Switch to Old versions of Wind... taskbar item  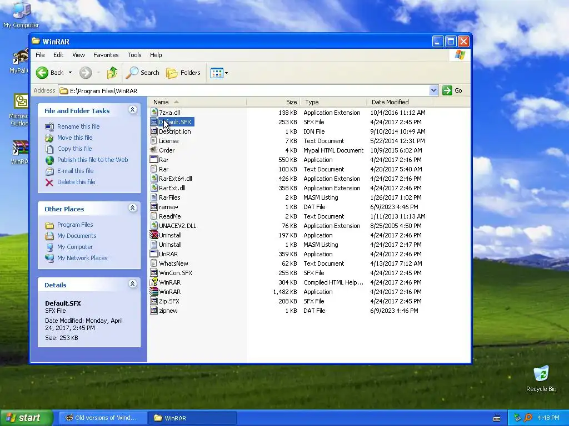coord(103,418)
